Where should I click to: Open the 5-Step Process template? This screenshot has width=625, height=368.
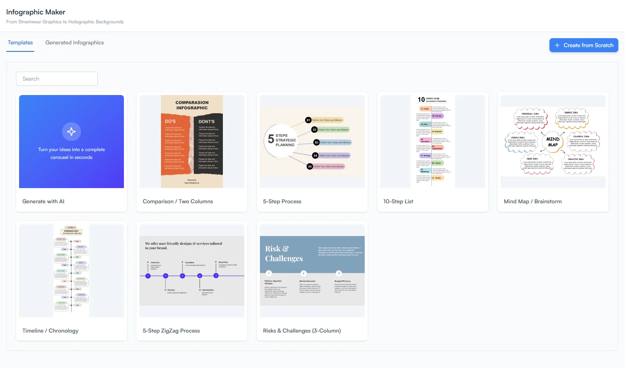pos(312,141)
